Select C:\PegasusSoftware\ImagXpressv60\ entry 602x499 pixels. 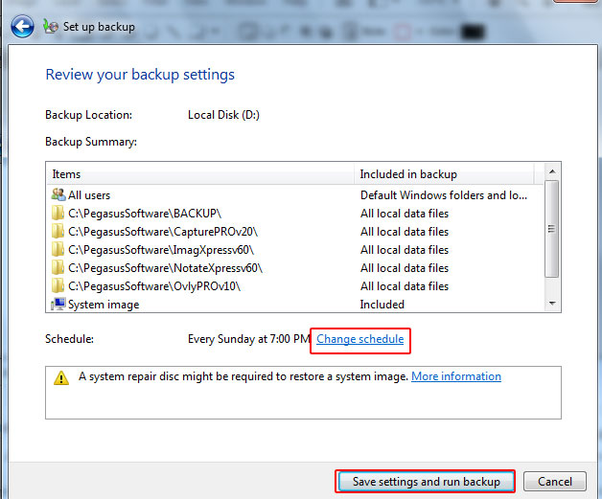coord(161,250)
